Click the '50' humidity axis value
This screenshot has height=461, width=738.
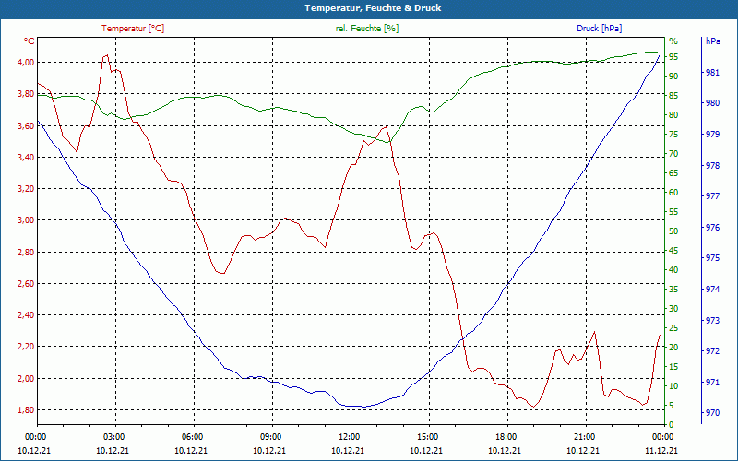[x=673, y=231]
